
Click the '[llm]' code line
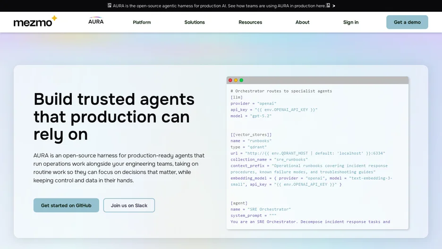tap(237, 97)
